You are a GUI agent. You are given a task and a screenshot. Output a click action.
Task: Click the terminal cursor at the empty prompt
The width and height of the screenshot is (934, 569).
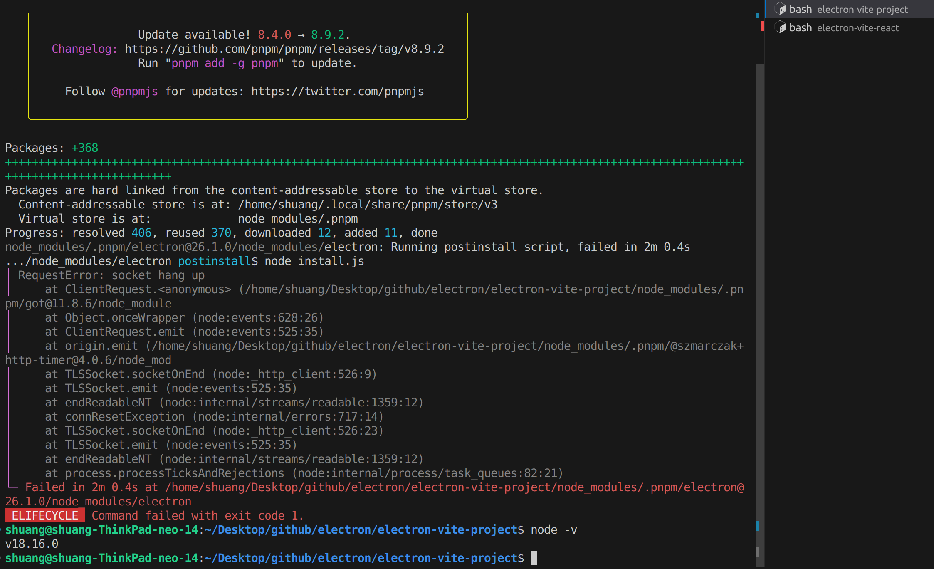pyautogui.click(x=534, y=558)
